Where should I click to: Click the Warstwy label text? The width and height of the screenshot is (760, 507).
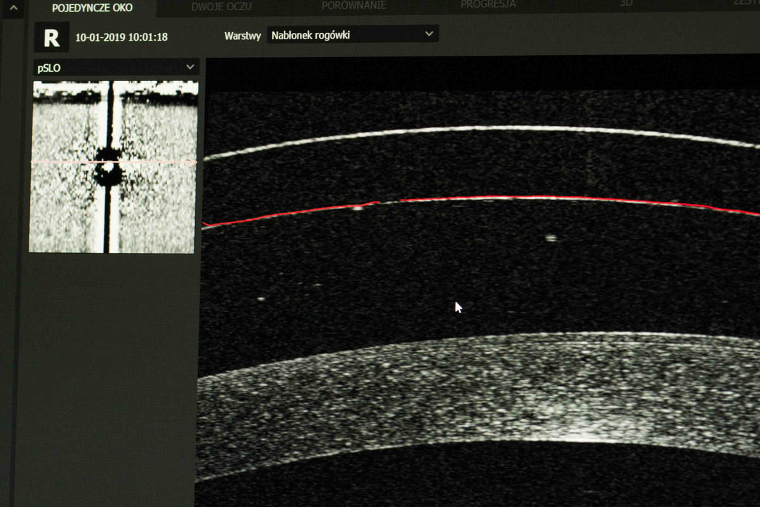click(x=242, y=36)
